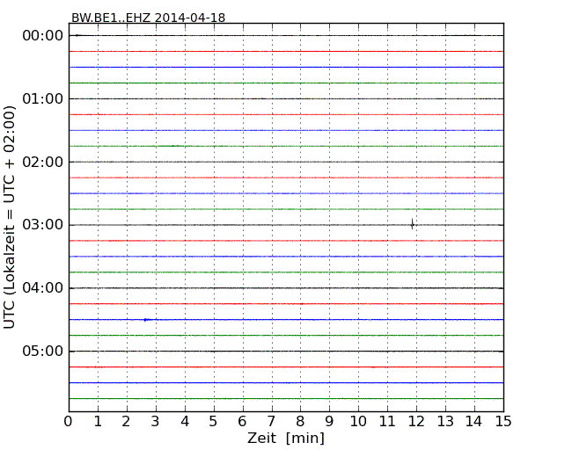Click x-axis tick label 1

(x=98, y=421)
